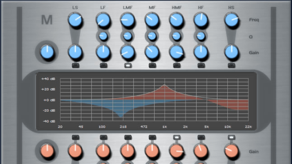Enable the orange HF band button
292x164 pixels.
coord(201,137)
